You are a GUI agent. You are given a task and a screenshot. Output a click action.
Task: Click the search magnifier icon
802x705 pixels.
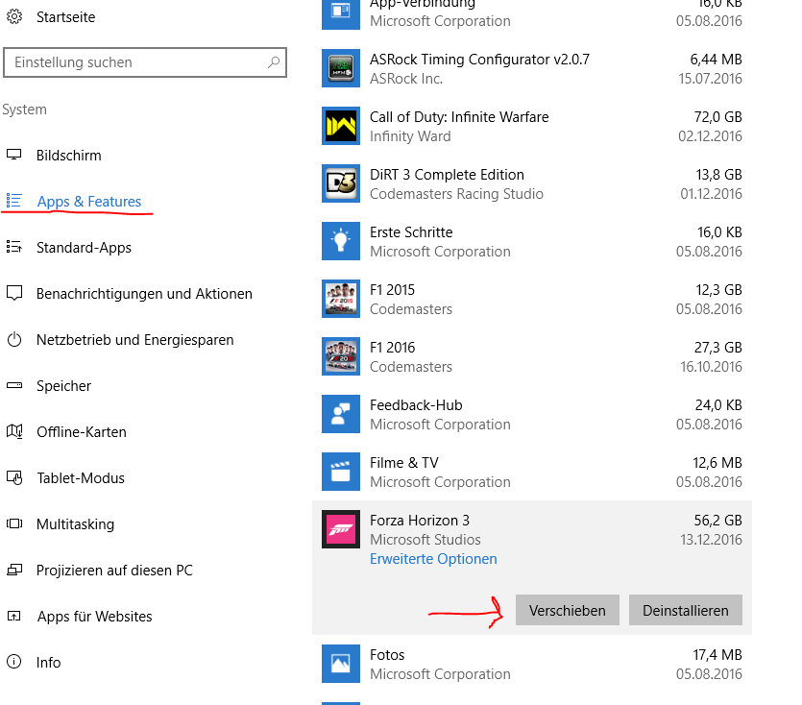point(274,62)
